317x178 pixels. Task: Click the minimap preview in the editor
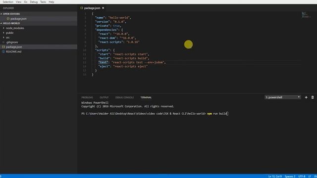click(x=306, y=15)
